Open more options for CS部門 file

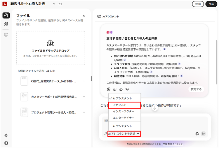pyautogui.click(x=83, y=81)
